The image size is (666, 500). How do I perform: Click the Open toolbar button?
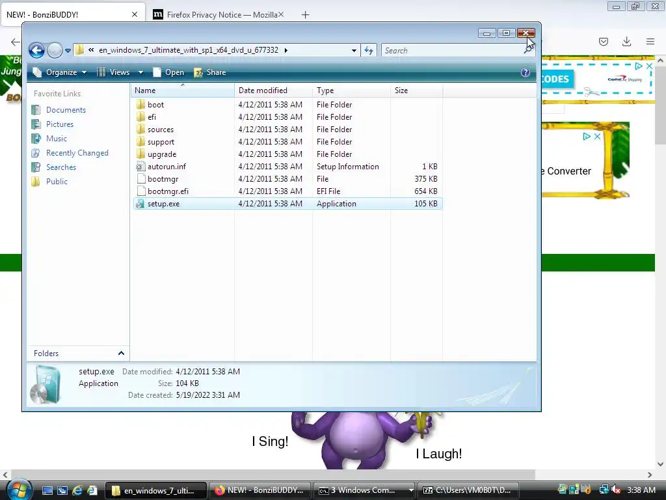pyautogui.click(x=168, y=72)
